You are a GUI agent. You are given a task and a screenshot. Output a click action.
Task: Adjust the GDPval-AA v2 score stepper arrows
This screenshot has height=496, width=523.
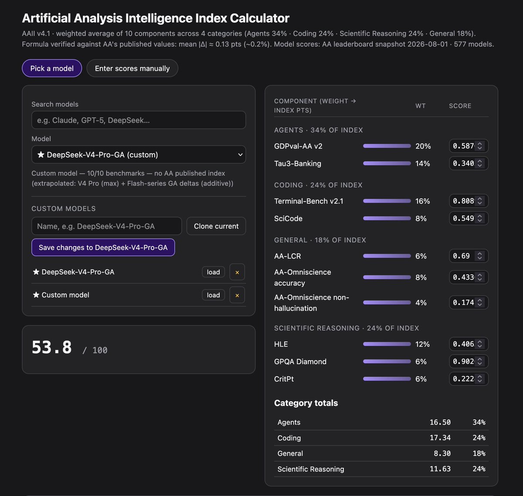coord(480,146)
